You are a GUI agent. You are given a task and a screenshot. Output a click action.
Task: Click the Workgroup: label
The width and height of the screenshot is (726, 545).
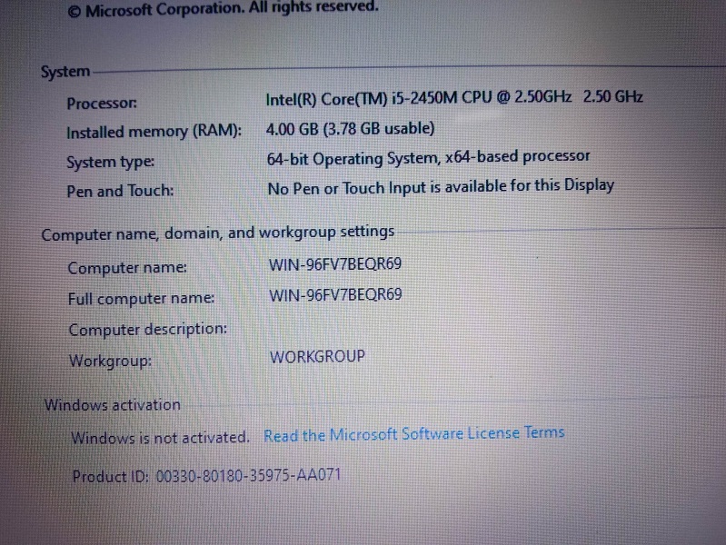pos(111,361)
